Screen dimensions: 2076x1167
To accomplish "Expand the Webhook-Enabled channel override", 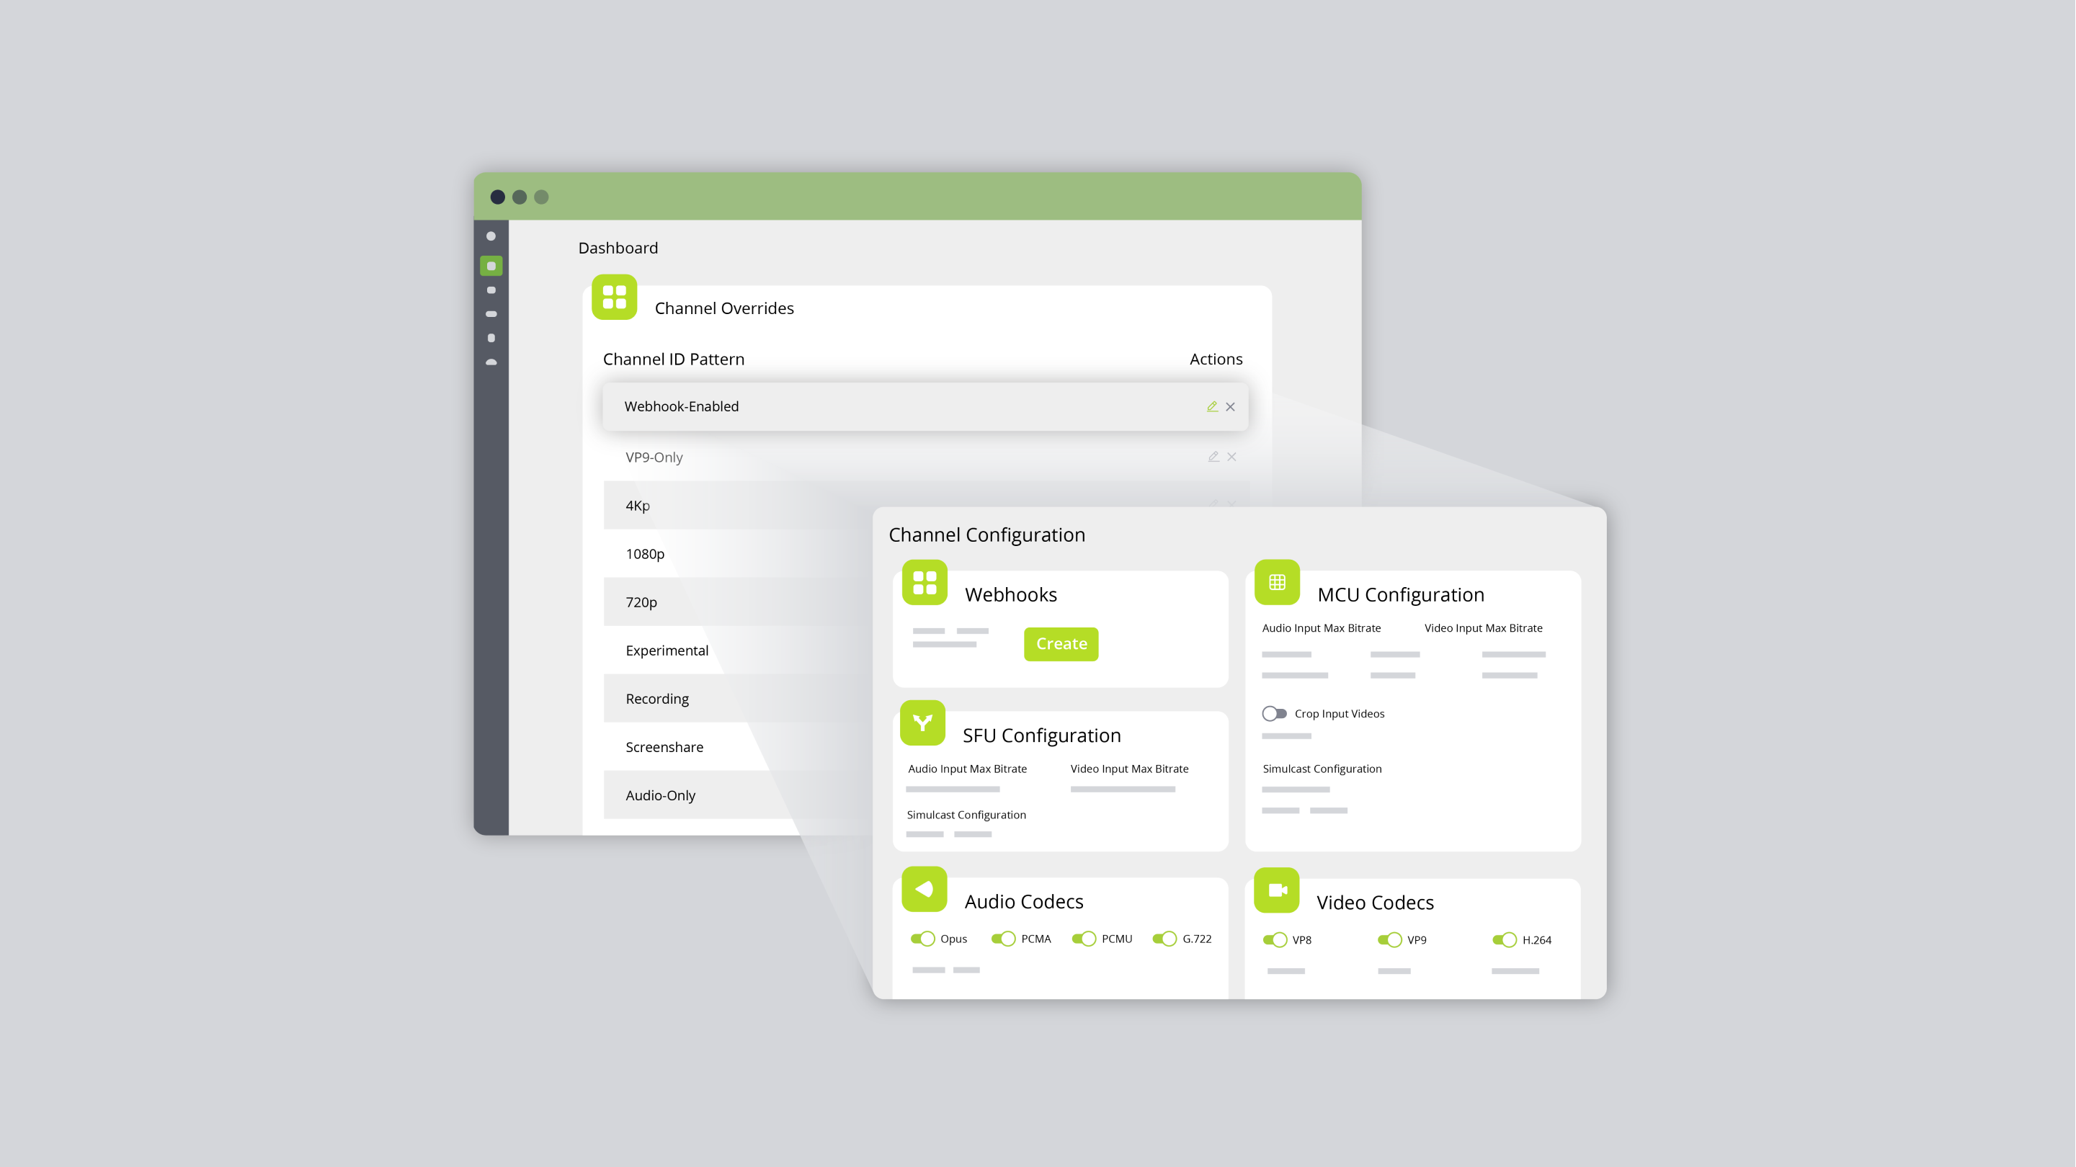I will [x=1209, y=406].
